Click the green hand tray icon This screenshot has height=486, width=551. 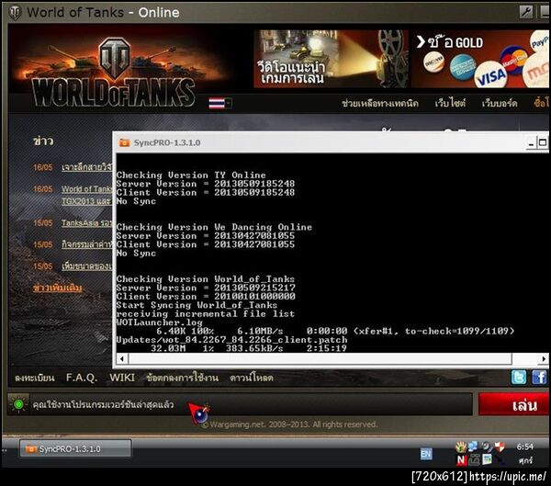tap(461, 446)
